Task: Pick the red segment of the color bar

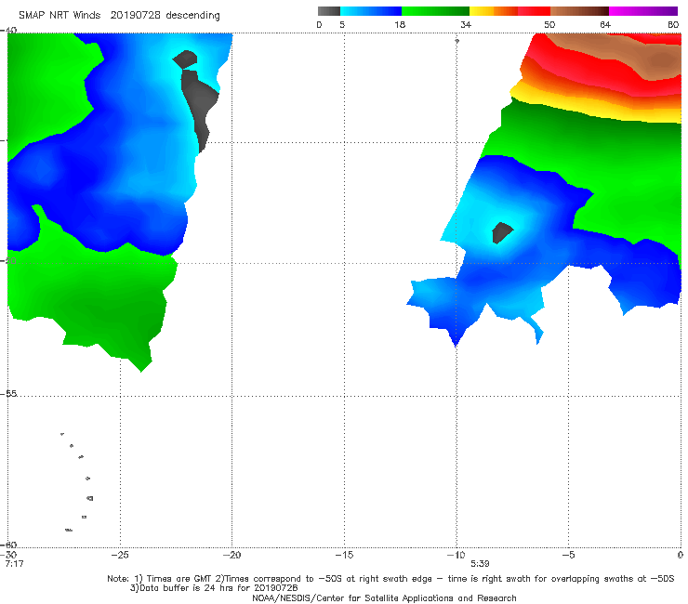Action: pyautogui.click(x=534, y=11)
